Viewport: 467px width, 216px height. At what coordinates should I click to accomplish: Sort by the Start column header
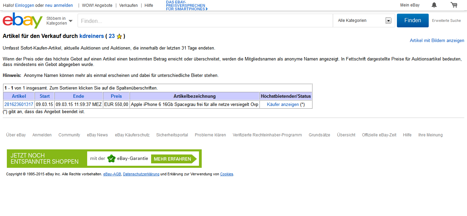[44, 96]
